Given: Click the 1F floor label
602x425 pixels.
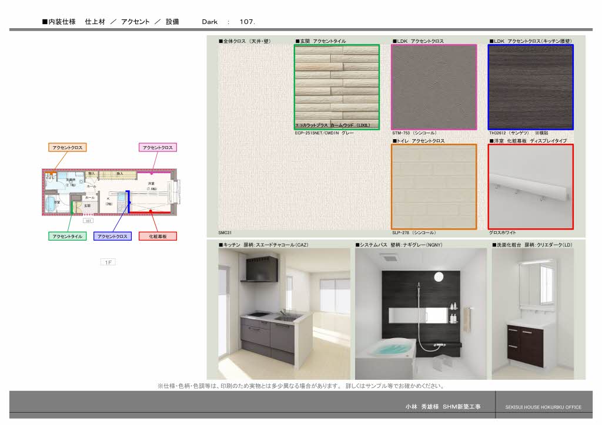Looking at the screenshot, I should (x=108, y=262).
